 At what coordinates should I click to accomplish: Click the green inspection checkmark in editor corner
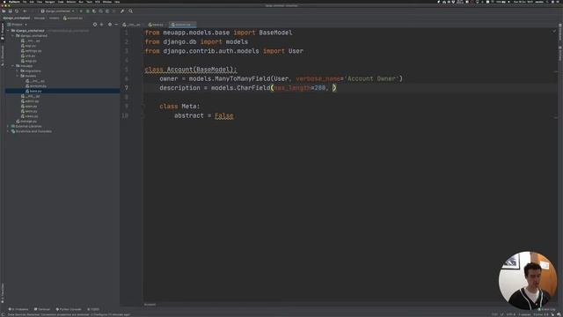click(553, 32)
